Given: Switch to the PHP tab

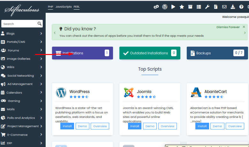Looking at the screenshot, I should coord(50,7).
